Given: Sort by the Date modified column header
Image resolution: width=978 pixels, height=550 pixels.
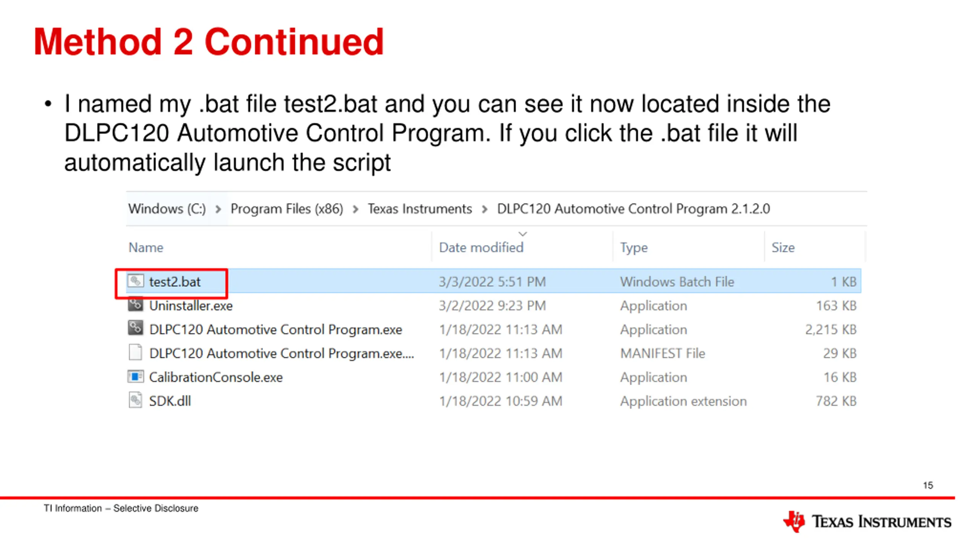Looking at the screenshot, I should 481,247.
